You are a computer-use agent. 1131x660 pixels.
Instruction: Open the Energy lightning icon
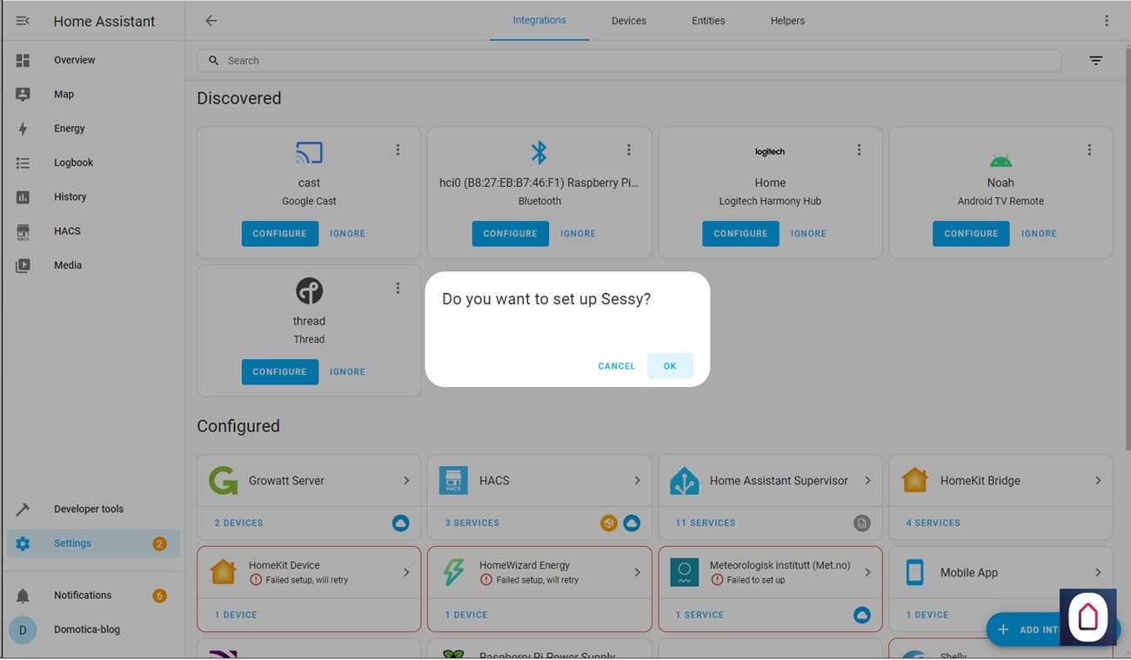[x=23, y=129]
